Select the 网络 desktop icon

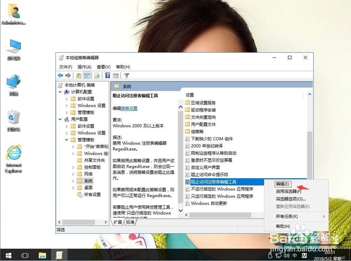[14, 85]
